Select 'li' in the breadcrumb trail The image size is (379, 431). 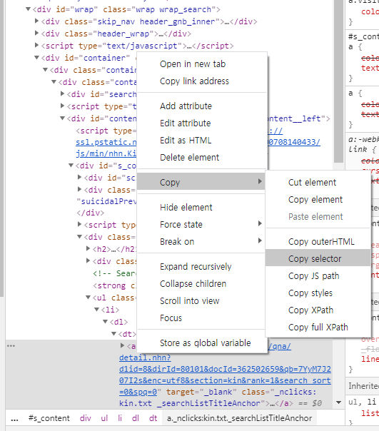(x=120, y=418)
